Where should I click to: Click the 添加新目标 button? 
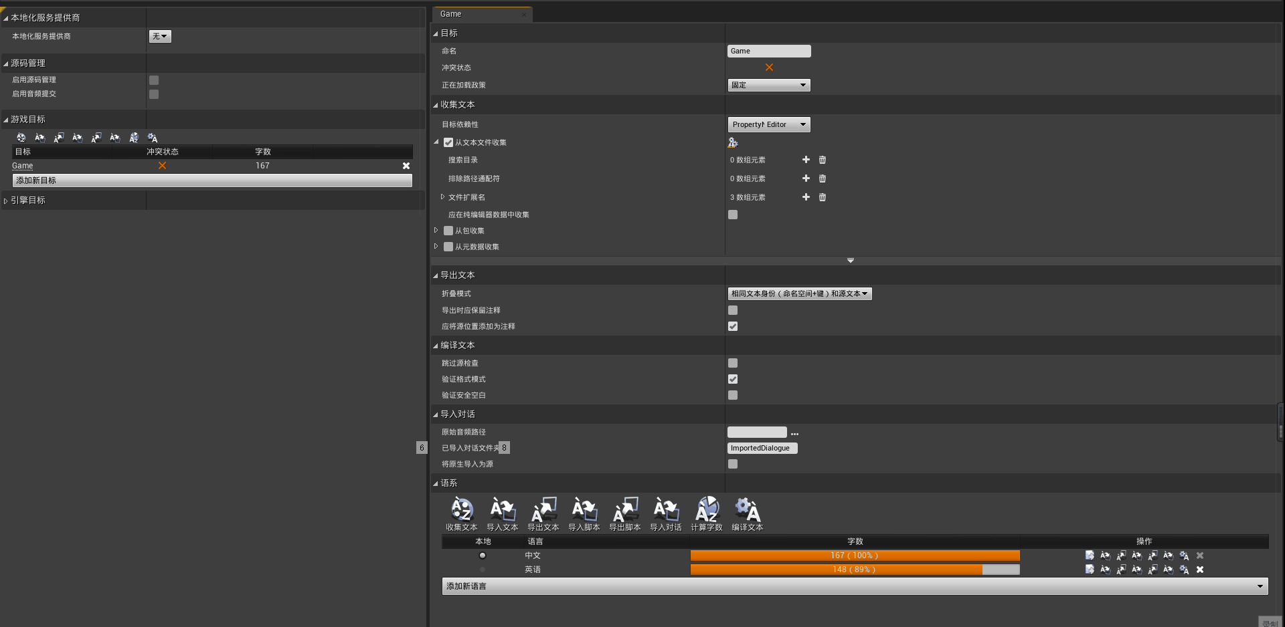point(211,180)
